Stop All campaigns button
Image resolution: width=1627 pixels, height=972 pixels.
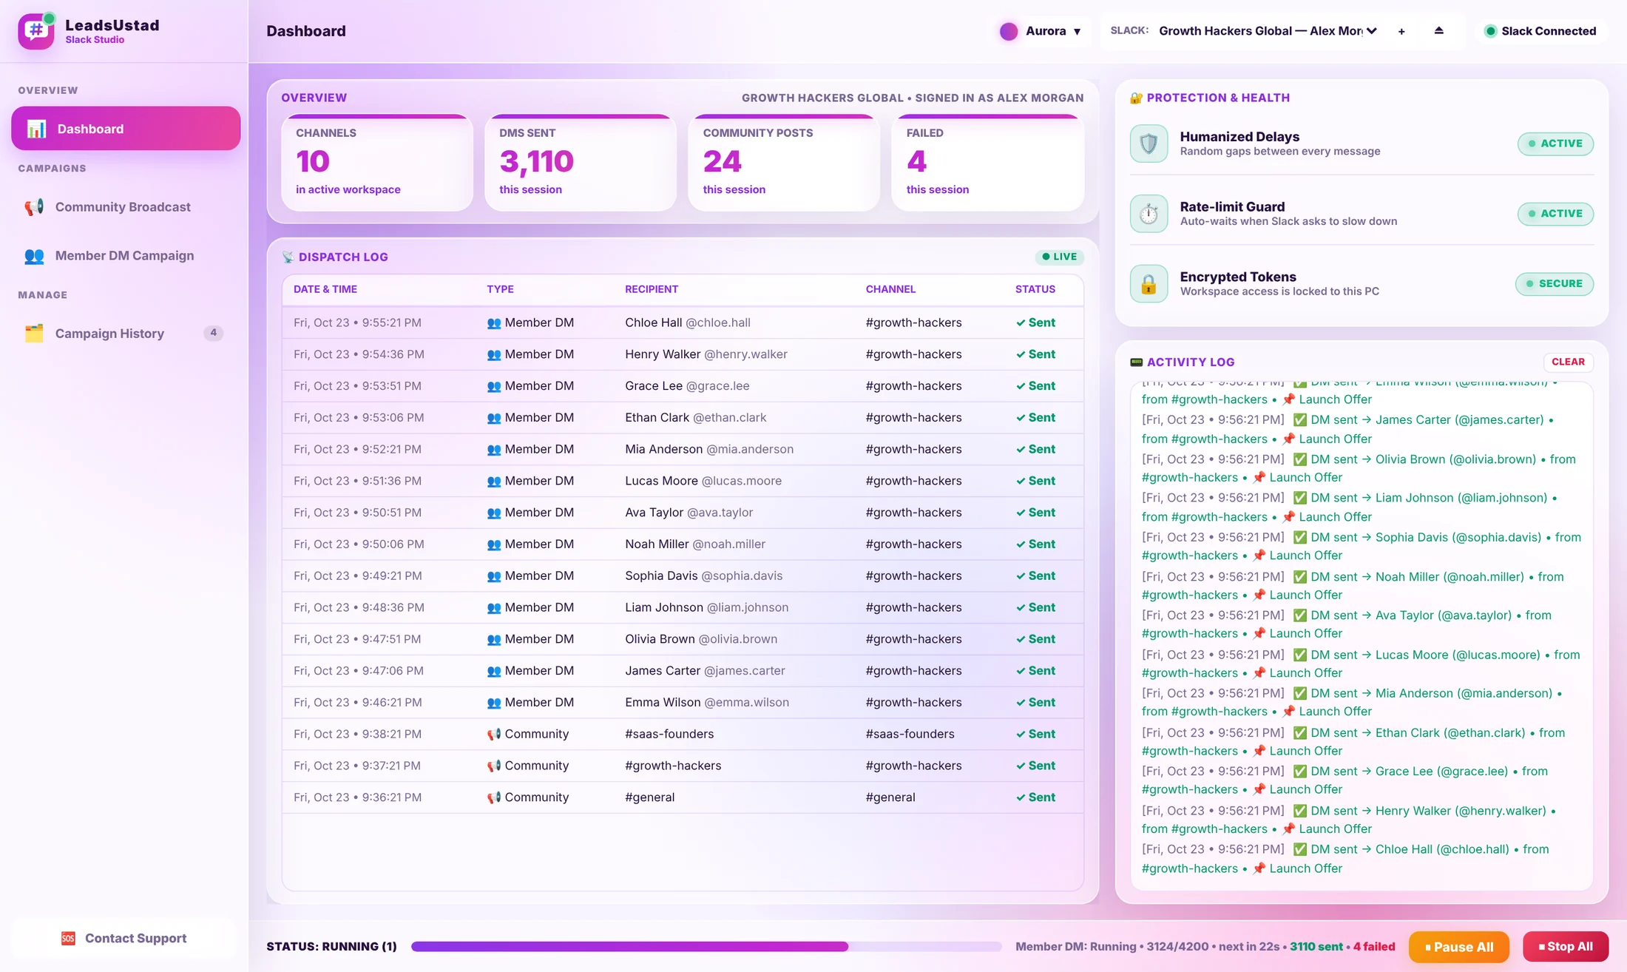(x=1566, y=947)
